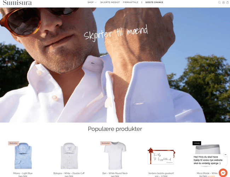Open the Messenger chat bubble
This screenshot has width=230, height=177.
223,173
